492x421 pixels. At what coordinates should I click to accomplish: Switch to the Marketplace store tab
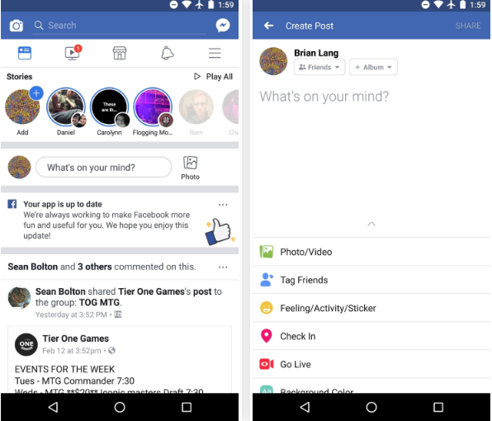[120, 53]
